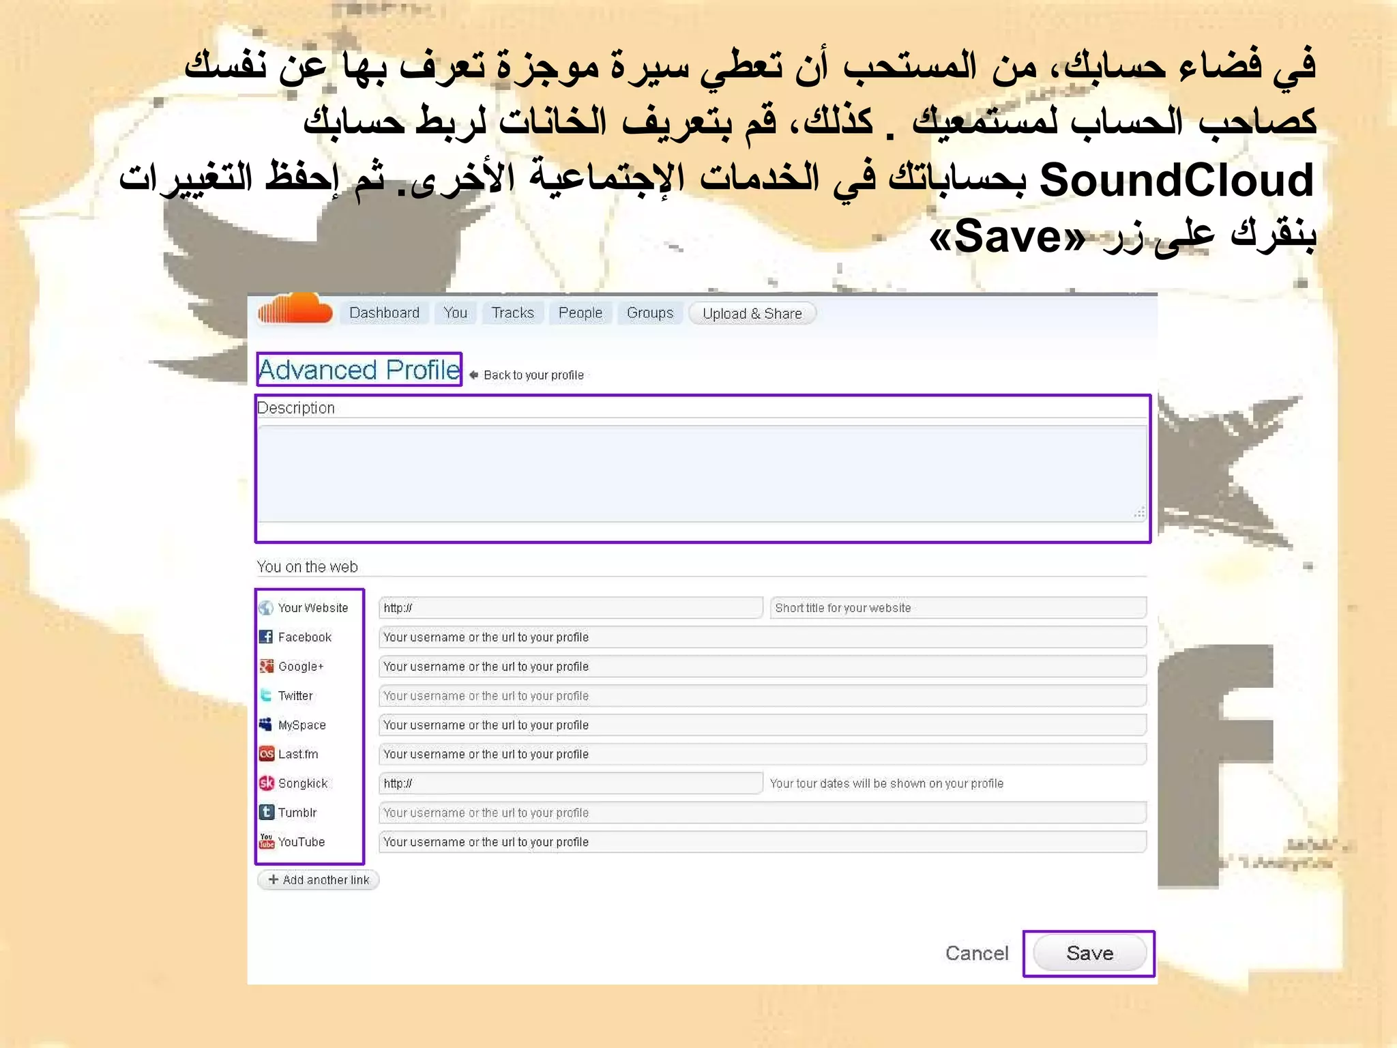Image resolution: width=1397 pixels, height=1048 pixels.
Task: Click the Your Website label
Action: [313, 608]
